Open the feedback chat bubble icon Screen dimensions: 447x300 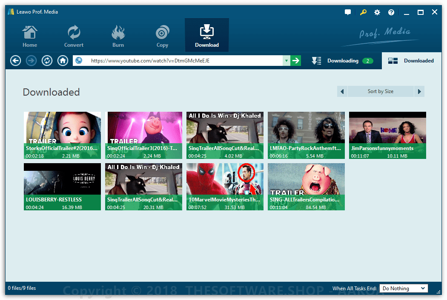tap(348, 12)
